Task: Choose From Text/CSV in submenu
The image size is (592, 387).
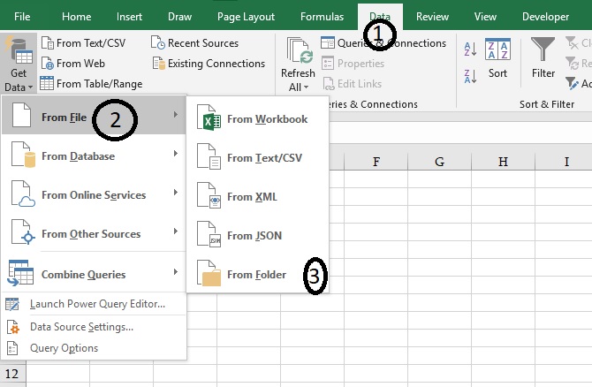Action: tap(258, 158)
